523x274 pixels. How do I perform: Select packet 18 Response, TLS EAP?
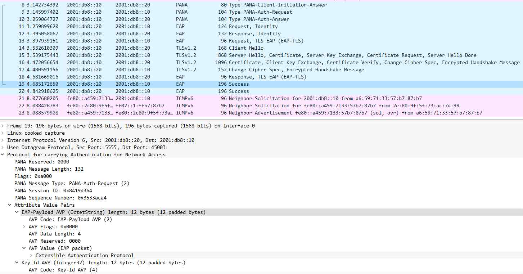(x=261, y=77)
